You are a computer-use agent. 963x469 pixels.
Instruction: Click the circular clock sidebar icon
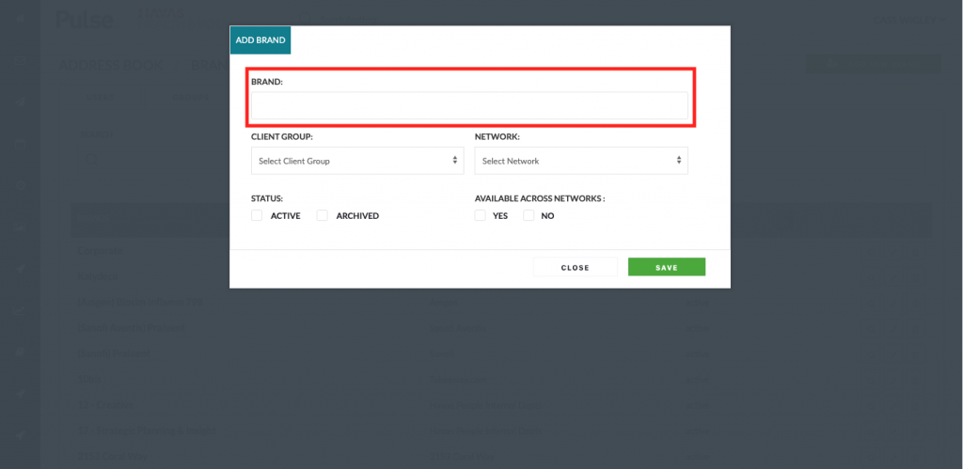pos(21,185)
